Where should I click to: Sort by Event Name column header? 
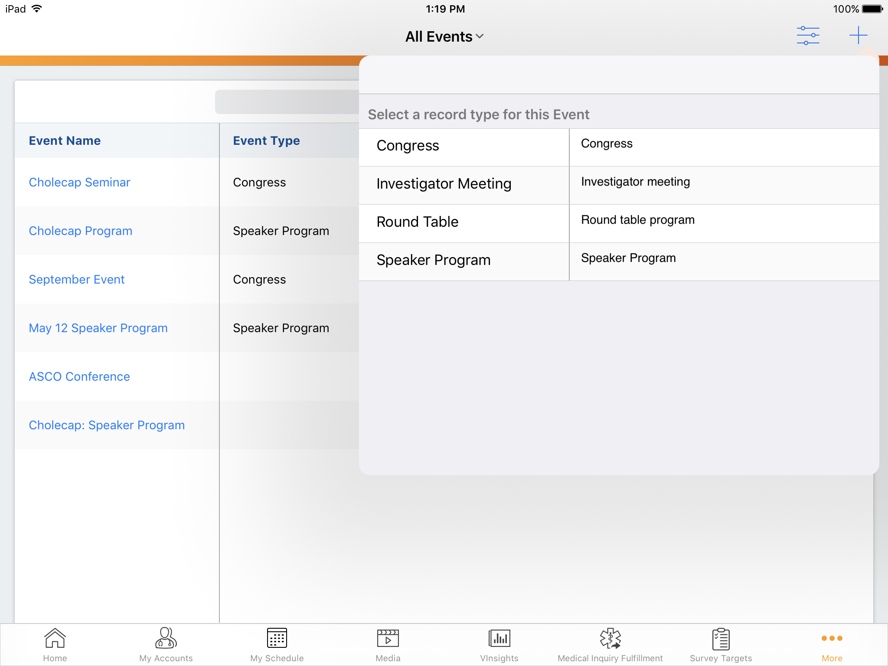pos(65,141)
